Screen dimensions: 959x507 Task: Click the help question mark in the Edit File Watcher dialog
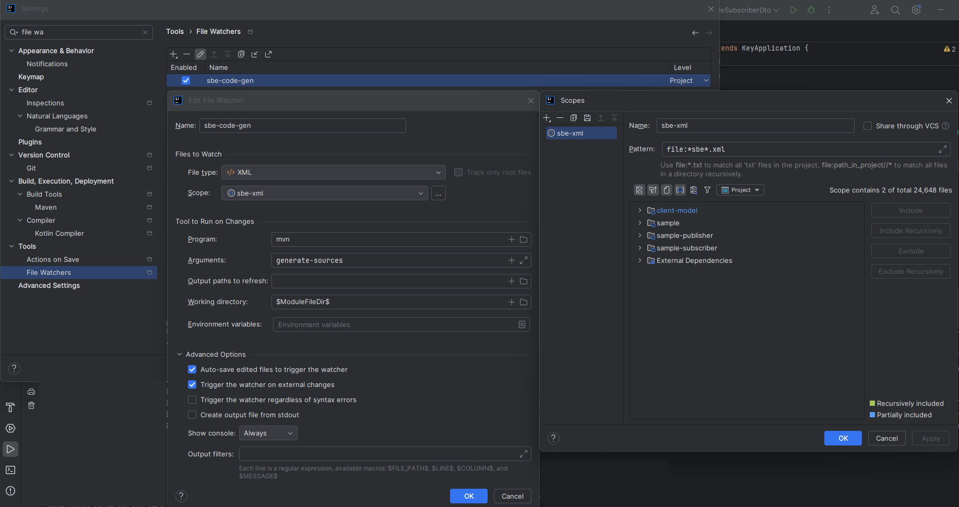181,496
